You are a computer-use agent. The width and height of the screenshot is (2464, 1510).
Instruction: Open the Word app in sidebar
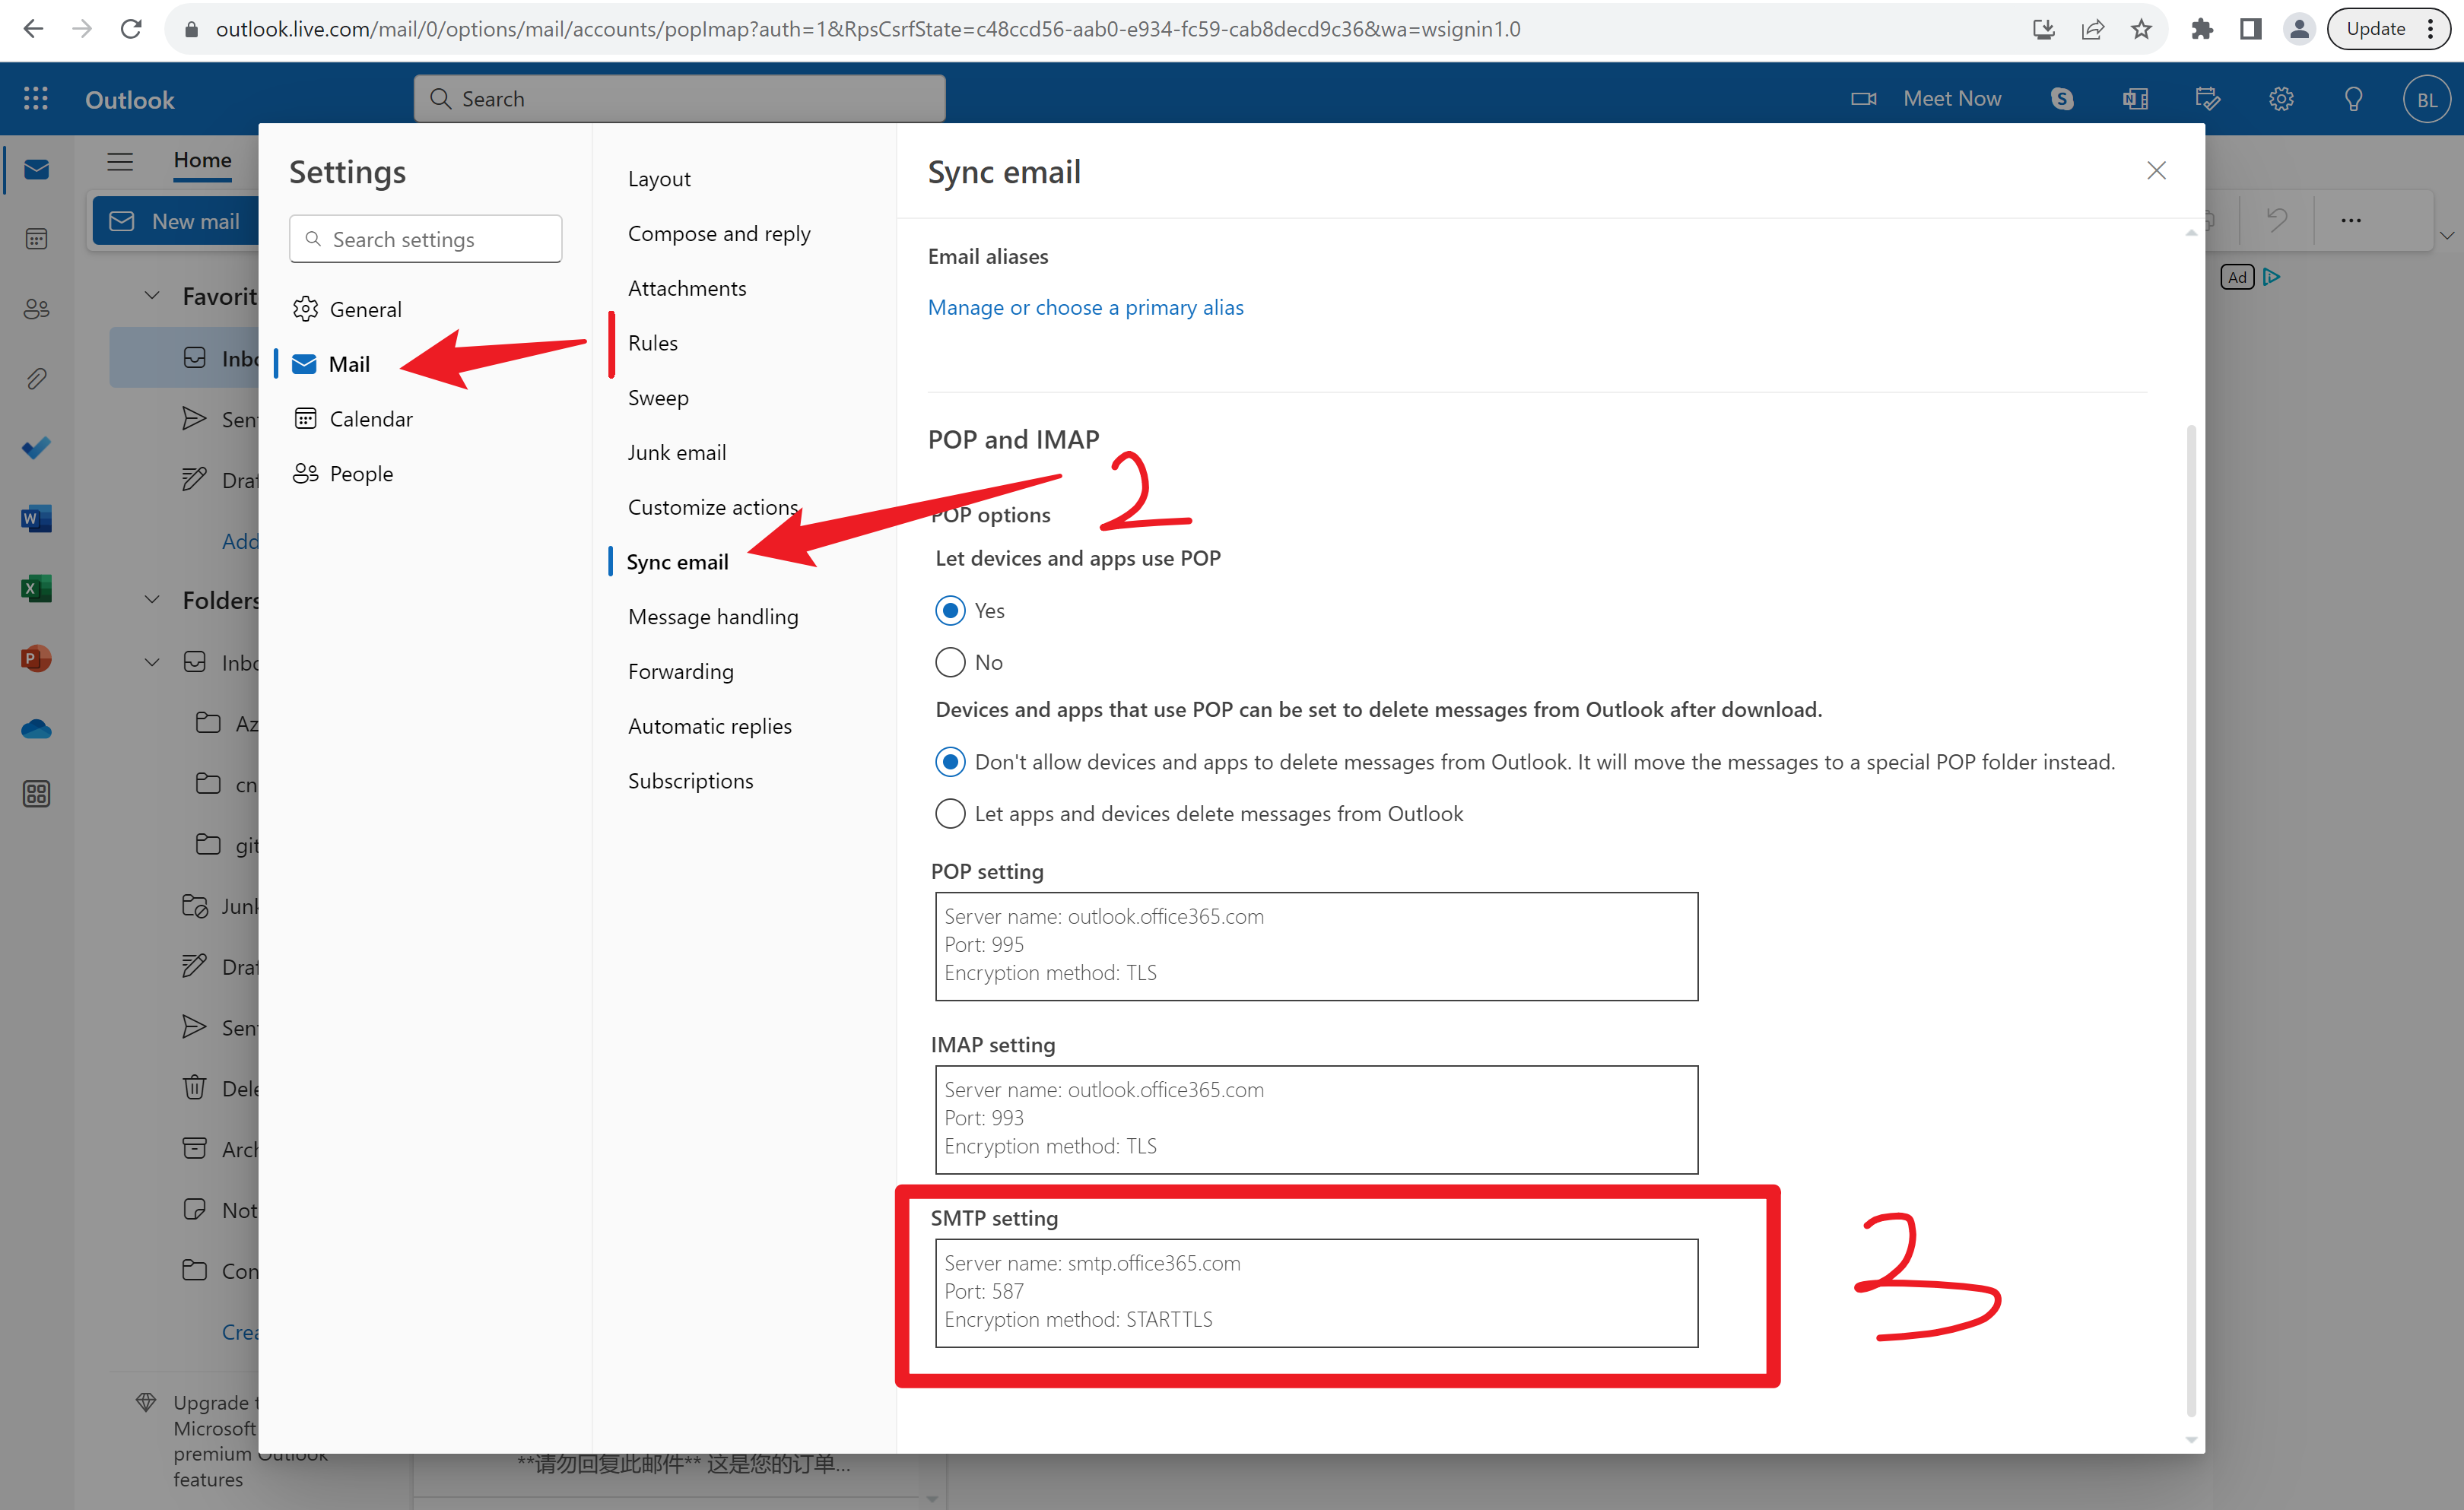tap(36, 519)
